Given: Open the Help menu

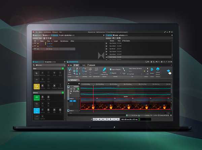Looking at the screenshot, I should point(60,32).
